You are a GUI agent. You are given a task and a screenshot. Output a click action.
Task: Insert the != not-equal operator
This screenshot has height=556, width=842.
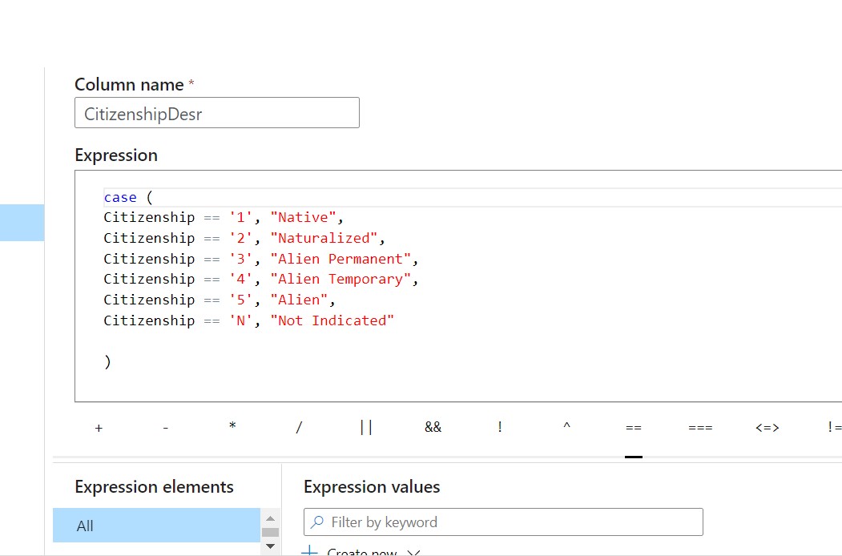835,427
